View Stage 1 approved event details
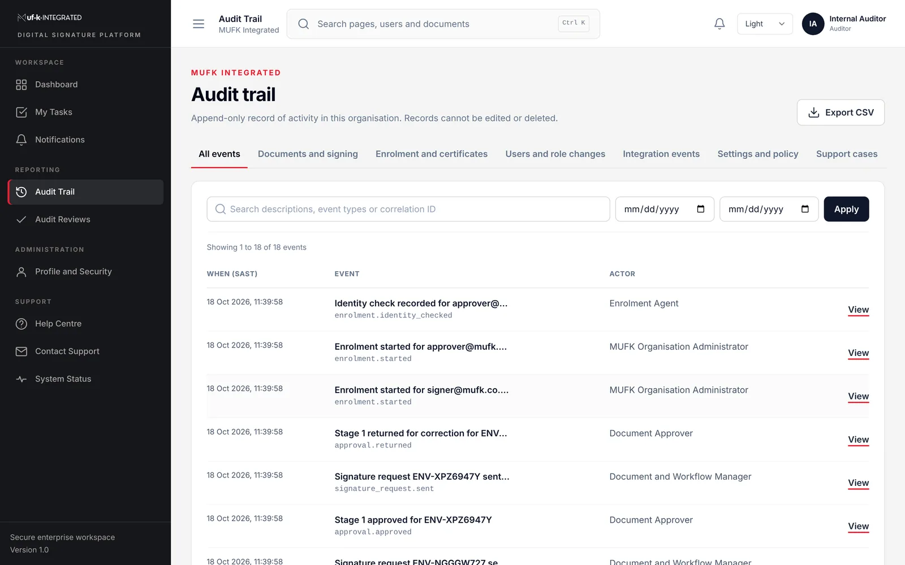The width and height of the screenshot is (905, 565). (x=858, y=527)
